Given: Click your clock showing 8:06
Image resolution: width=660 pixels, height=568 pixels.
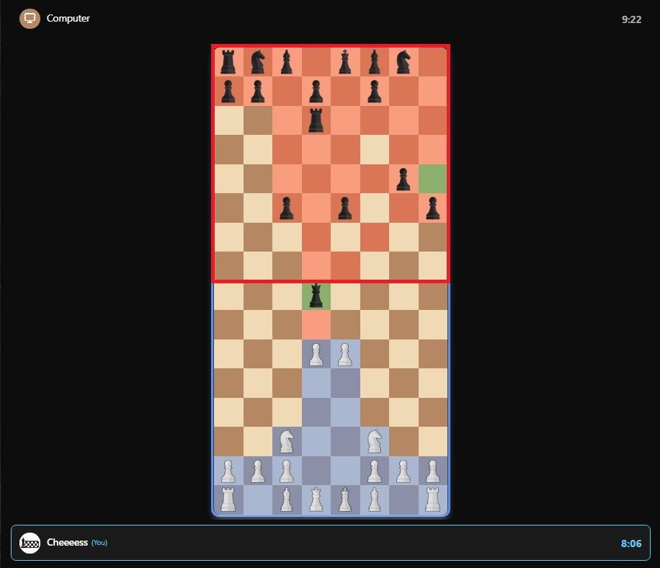Looking at the screenshot, I should (630, 543).
